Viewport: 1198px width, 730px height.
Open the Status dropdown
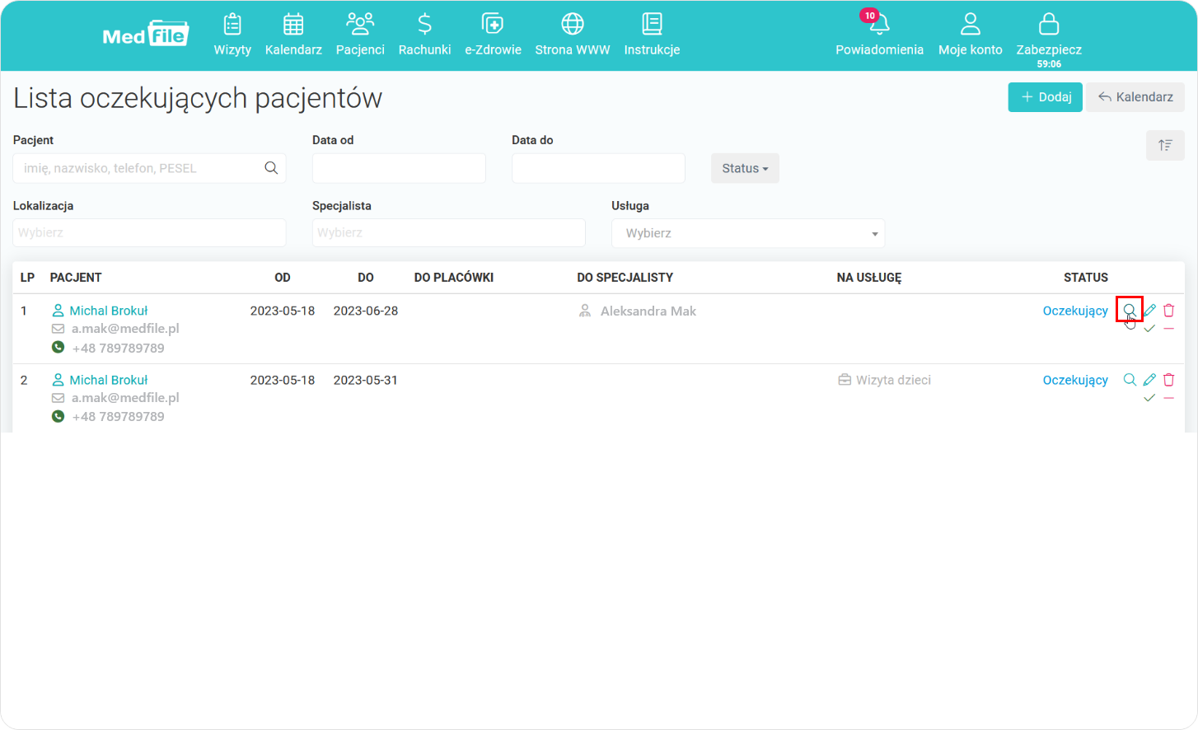pos(745,168)
